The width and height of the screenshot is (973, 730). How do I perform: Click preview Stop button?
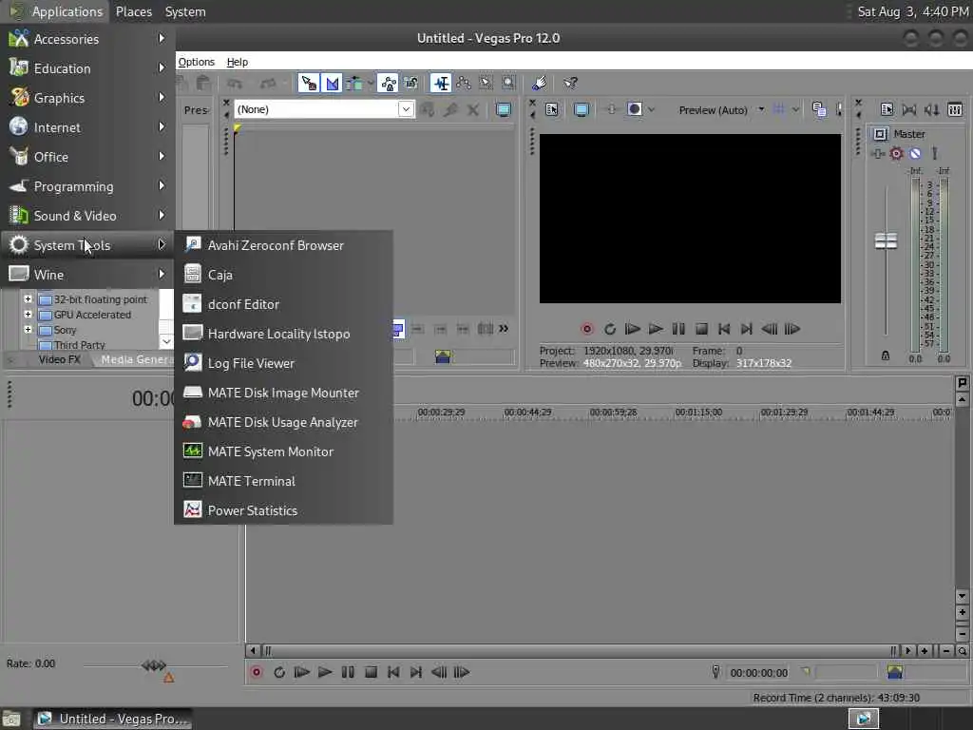pos(701,329)
